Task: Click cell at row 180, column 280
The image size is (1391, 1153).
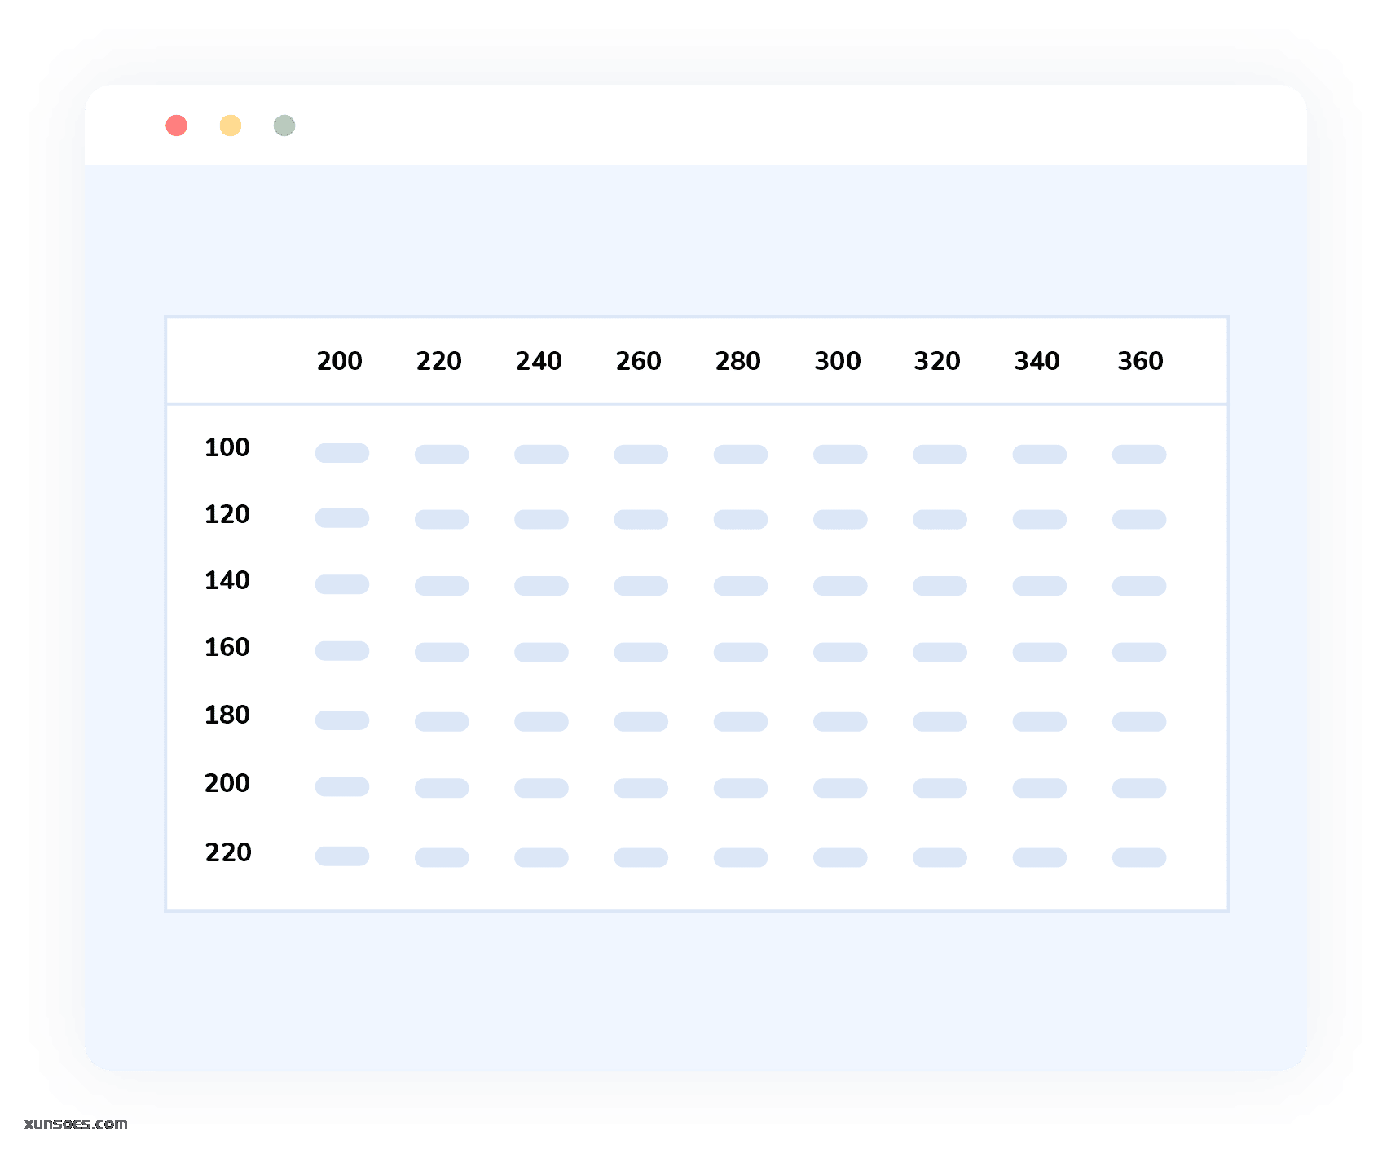Action: (741, 722)
